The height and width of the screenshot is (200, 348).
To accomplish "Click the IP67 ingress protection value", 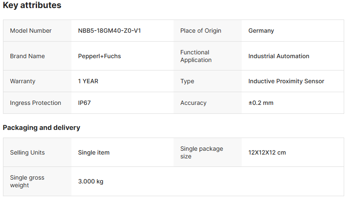I will point(84,103).
